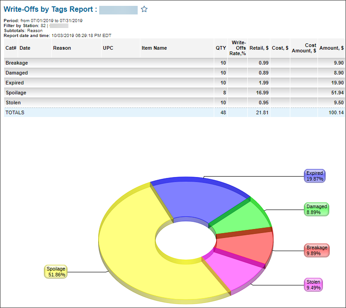The width and height of the screenshot is (346, 308).
Task: Click the Retail, $ column header
Action: click(x=259, y=48)
